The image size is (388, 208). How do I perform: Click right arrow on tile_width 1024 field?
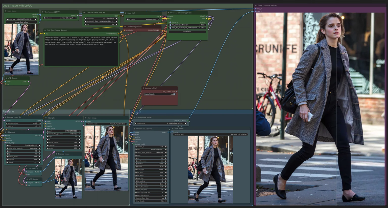click(166, 172)
